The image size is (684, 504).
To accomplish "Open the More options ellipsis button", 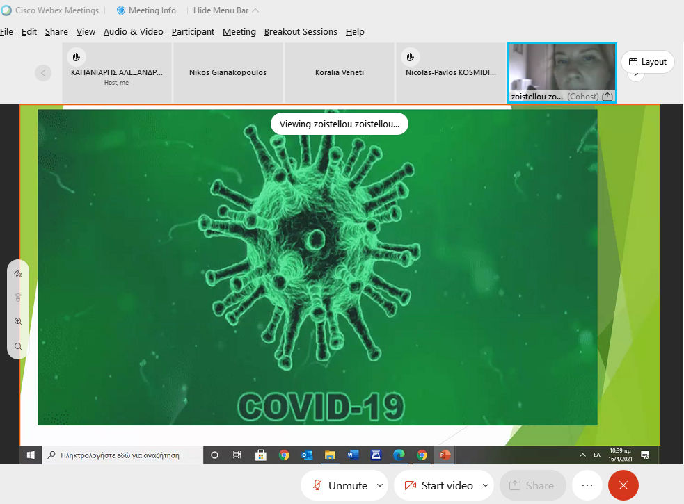I will point(587,485).
